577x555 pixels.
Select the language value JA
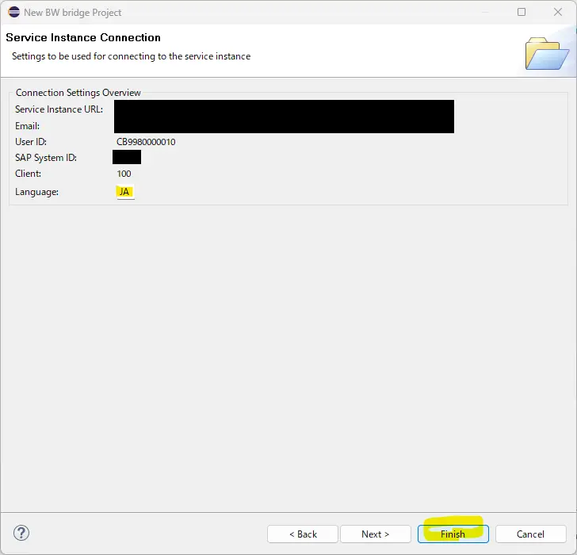[124, 192]
